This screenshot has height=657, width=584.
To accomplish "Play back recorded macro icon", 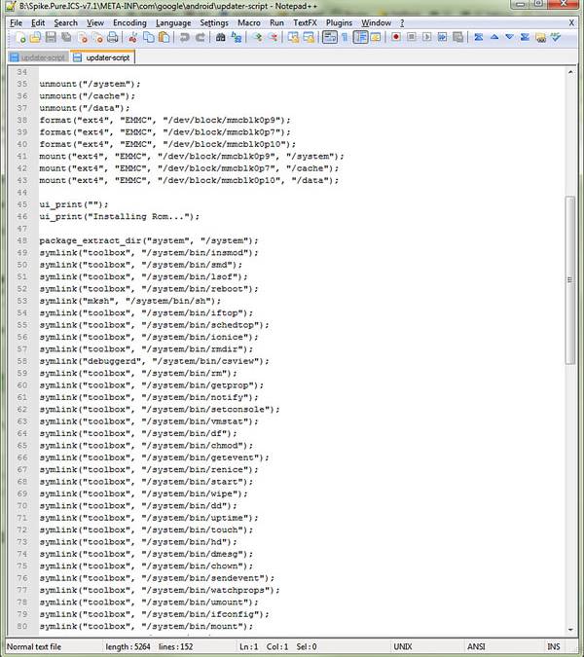I will pos(427,38).
